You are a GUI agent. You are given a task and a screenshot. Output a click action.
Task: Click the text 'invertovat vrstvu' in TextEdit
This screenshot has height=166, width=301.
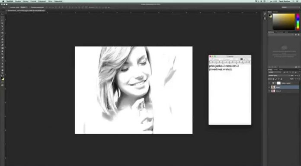[221, 69]
